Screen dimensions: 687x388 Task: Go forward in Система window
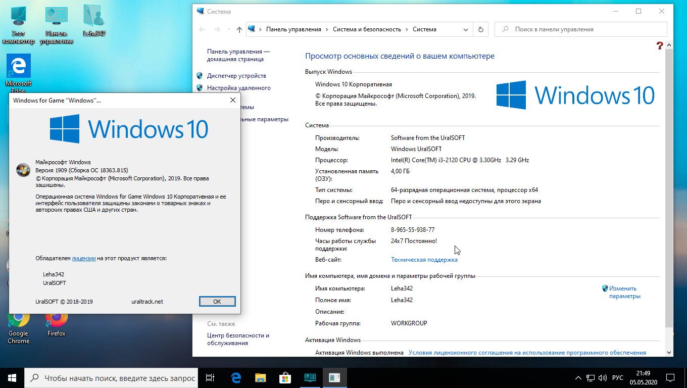217,29
